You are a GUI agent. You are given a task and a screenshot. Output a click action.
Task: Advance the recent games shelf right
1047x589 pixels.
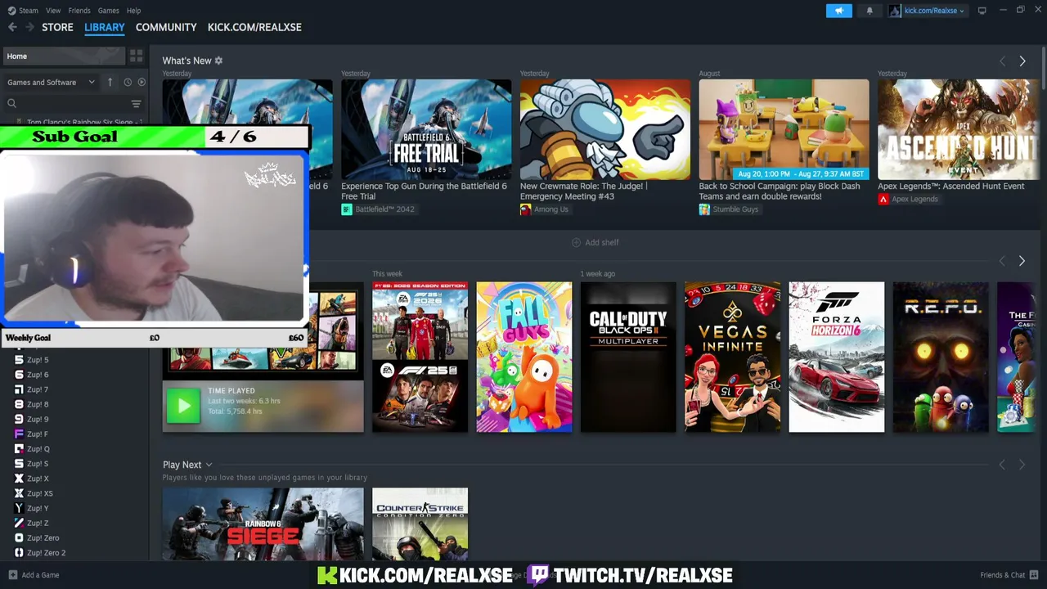tap(1022, 261)
